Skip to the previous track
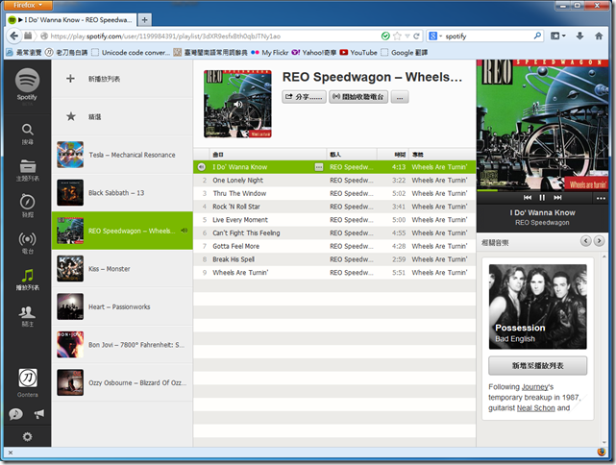The width and height of the screenshot is (616, 465). tap(528, 198)
